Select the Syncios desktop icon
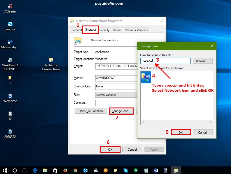Screen dimensions: 231x174 click(x=10, y=26)
